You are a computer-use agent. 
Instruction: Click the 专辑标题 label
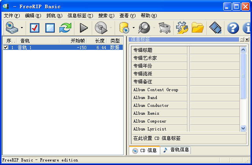pyautogui.click(x=143, y=50)
